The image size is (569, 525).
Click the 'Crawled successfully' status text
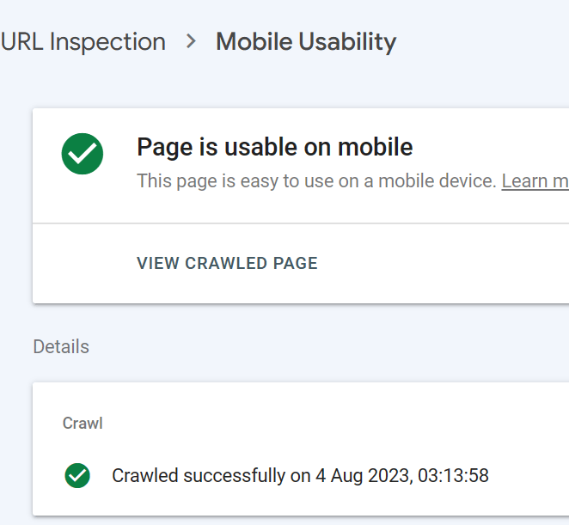tap(199, 475)
